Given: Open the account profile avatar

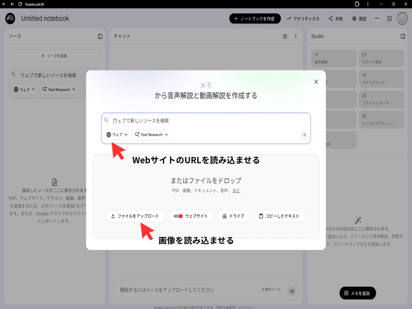Looking at the screenshot, I should pyautogui.click(x=402, y=19).
